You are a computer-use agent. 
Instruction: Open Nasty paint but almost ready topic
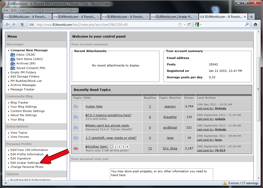(108, 125)
